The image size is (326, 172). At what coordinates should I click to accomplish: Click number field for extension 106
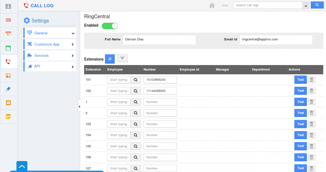pos(160,157)
